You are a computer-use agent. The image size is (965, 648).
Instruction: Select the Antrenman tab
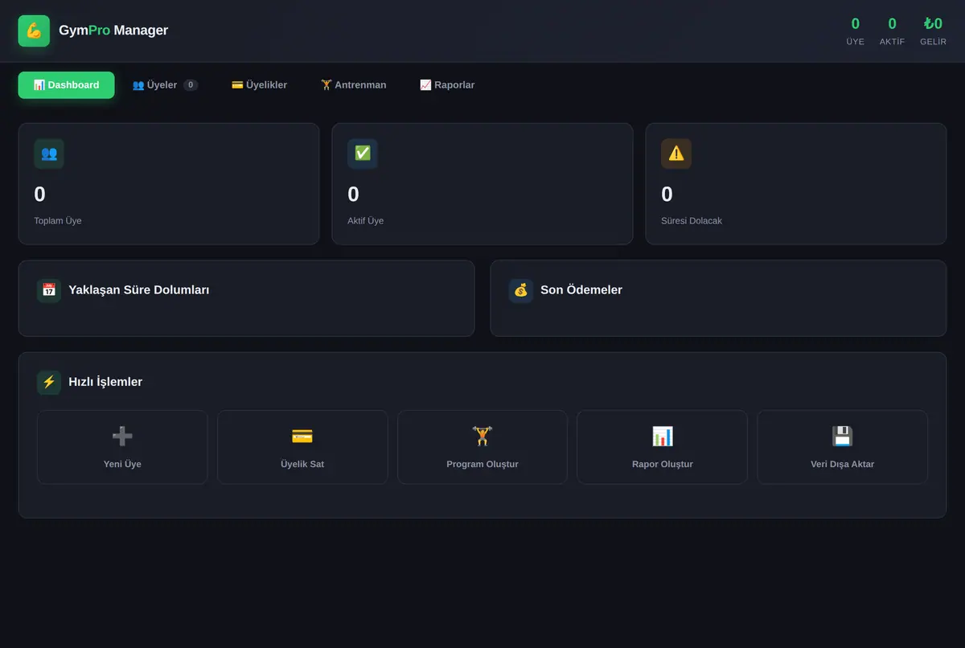coord(353,85)
